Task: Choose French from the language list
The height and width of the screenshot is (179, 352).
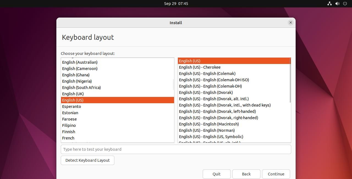Action: tap(68, 138)
